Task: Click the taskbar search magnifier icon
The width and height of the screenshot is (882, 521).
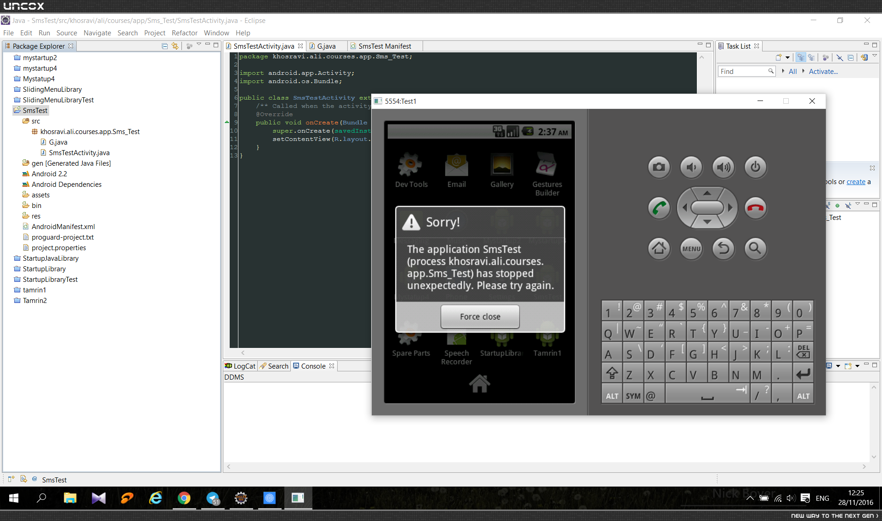Action: click(x=41, y=498)
